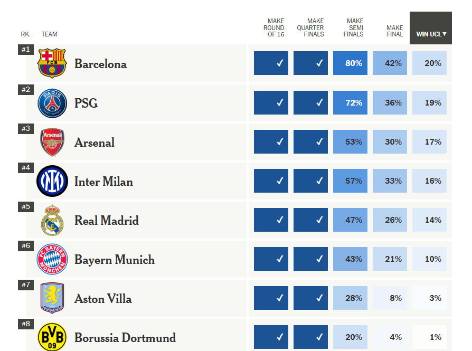Click Barcelona's 80% semi finals cell
This screenshot has height=351, width=472.
coord(350,63)
